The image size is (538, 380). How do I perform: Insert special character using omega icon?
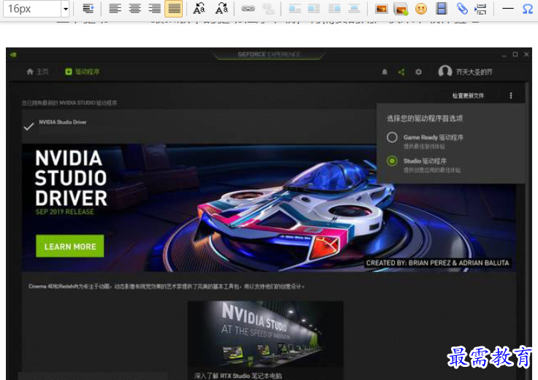(527, 9)
